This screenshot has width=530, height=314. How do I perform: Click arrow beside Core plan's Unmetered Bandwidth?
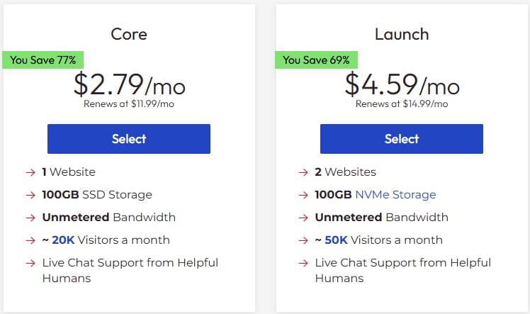tap(30, 218)
